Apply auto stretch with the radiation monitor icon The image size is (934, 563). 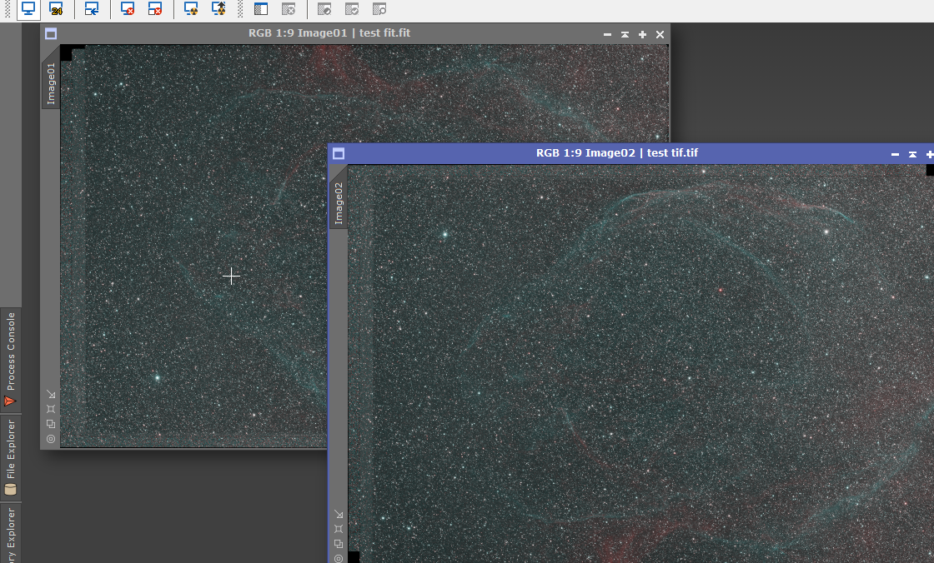click(x=191, y=9)
